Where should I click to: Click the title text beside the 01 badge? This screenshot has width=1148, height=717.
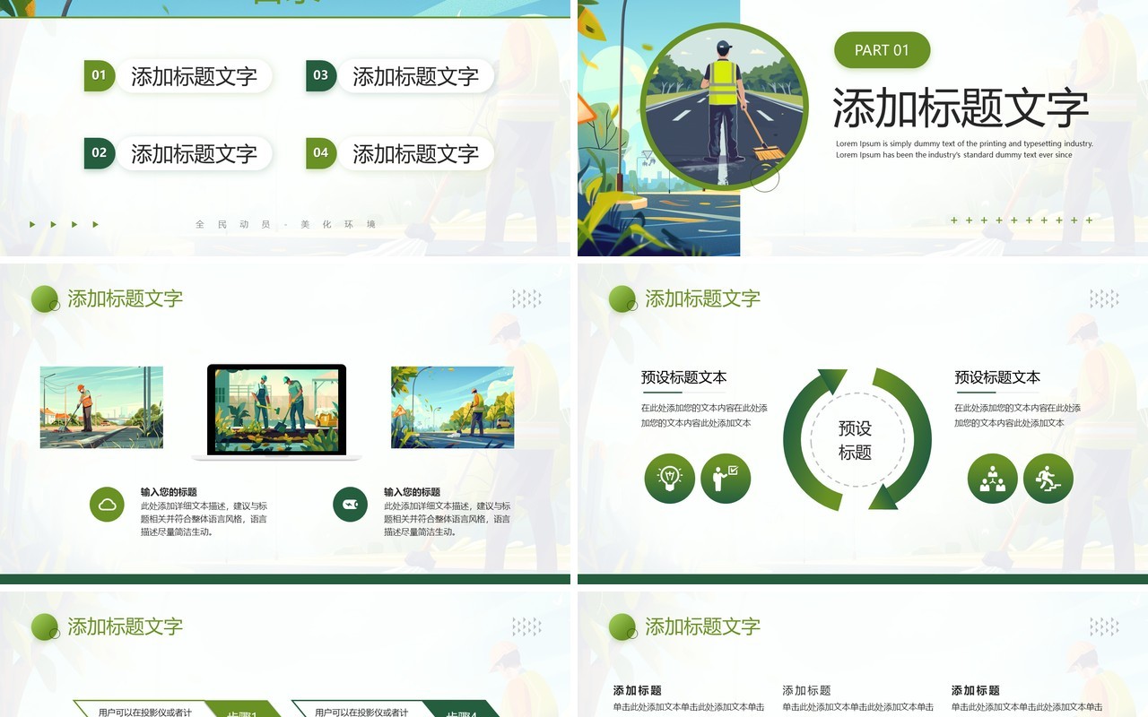(194, 76)
